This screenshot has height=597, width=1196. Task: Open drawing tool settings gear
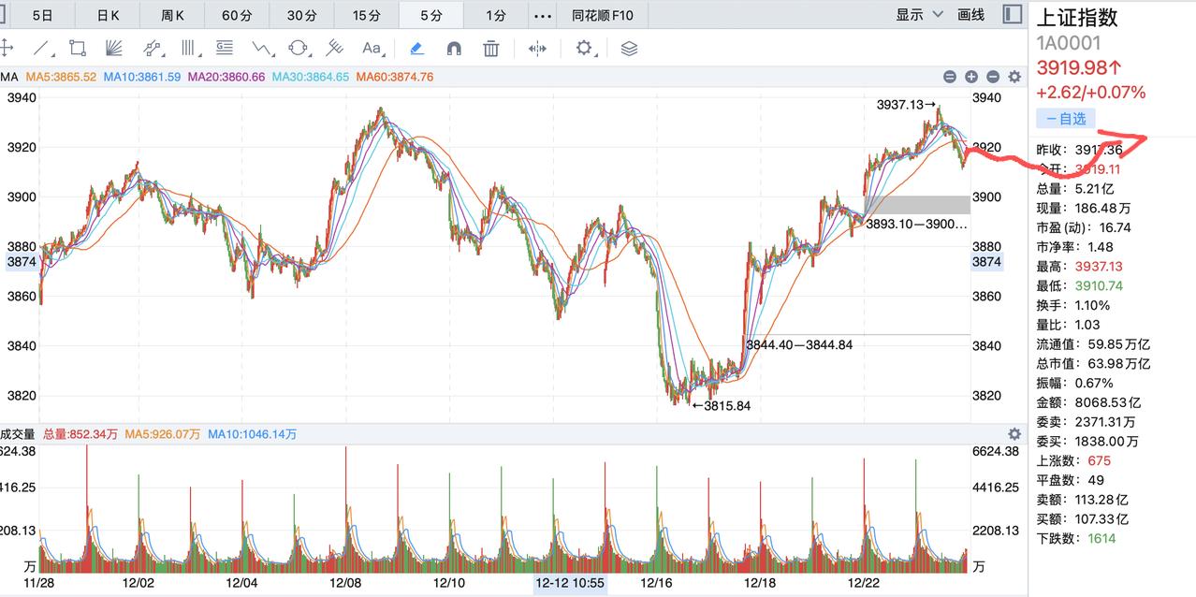click(x=585, y=48)
